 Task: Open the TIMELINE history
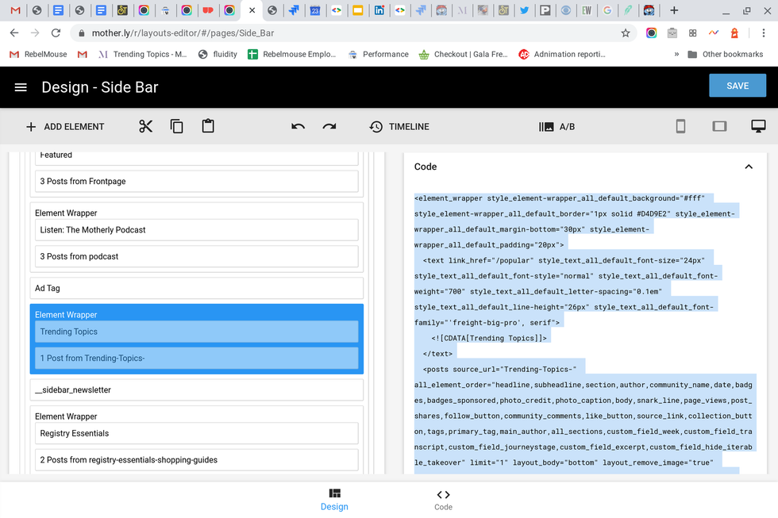pyautogui.click(x=399, y=127)
